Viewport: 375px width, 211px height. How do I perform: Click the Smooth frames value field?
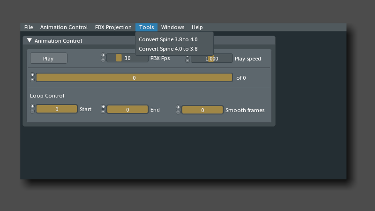pos(202,110)
